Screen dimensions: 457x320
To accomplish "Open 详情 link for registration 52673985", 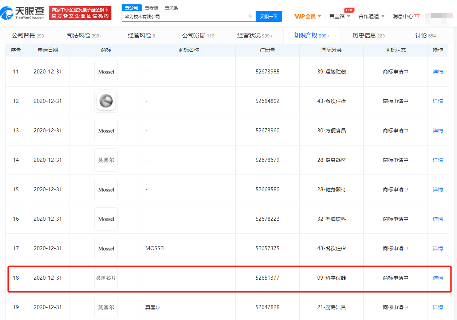I will (438, 72).
